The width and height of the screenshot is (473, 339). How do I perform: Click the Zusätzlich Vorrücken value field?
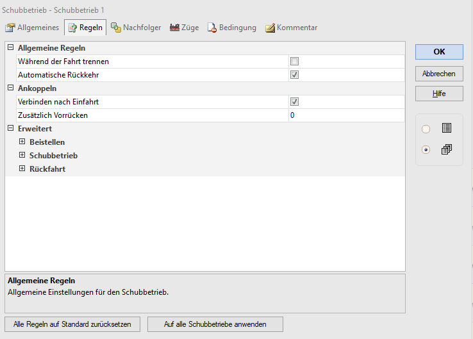tap(346, 115)
